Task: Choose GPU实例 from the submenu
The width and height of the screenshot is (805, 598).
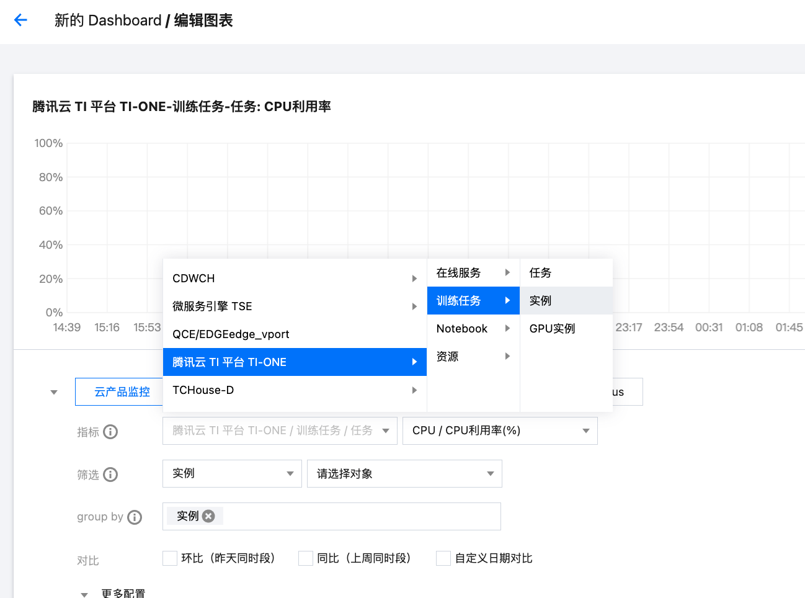Action: coord(552,329)
